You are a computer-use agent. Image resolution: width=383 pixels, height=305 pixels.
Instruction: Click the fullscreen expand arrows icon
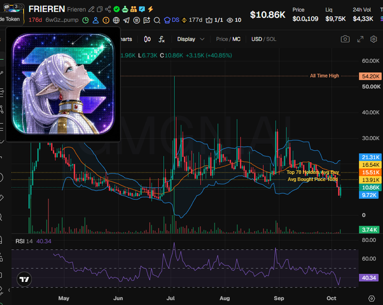(360, 39)
